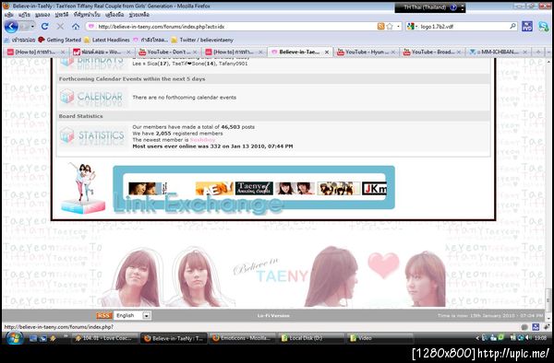Viewport: 554px width, 363px height.
Task: Click the Board Statistics heading
Action: coord(81,116)
